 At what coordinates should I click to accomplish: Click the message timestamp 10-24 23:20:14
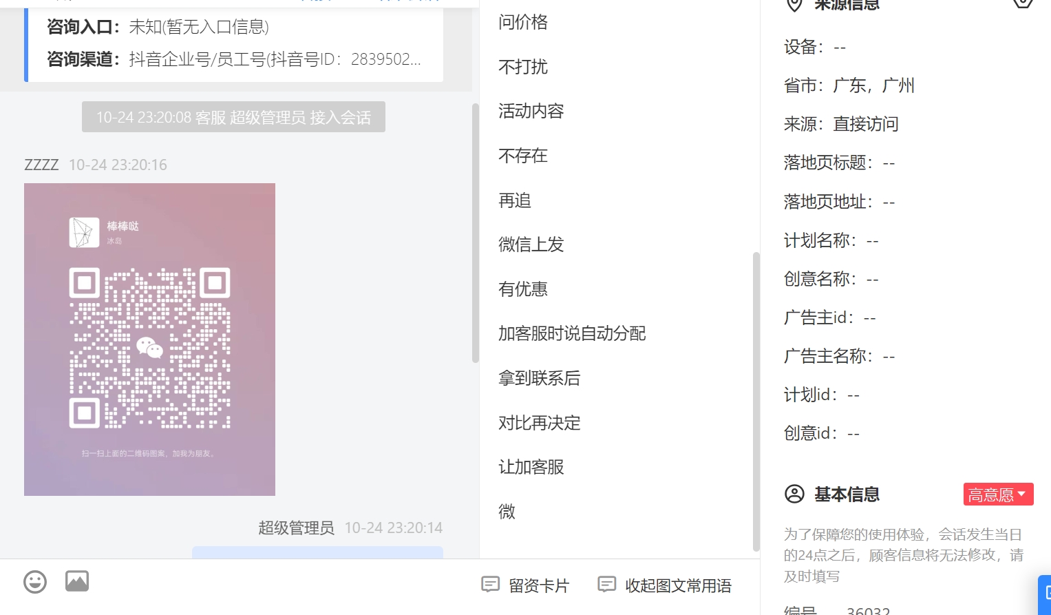(x=393, y=528)
